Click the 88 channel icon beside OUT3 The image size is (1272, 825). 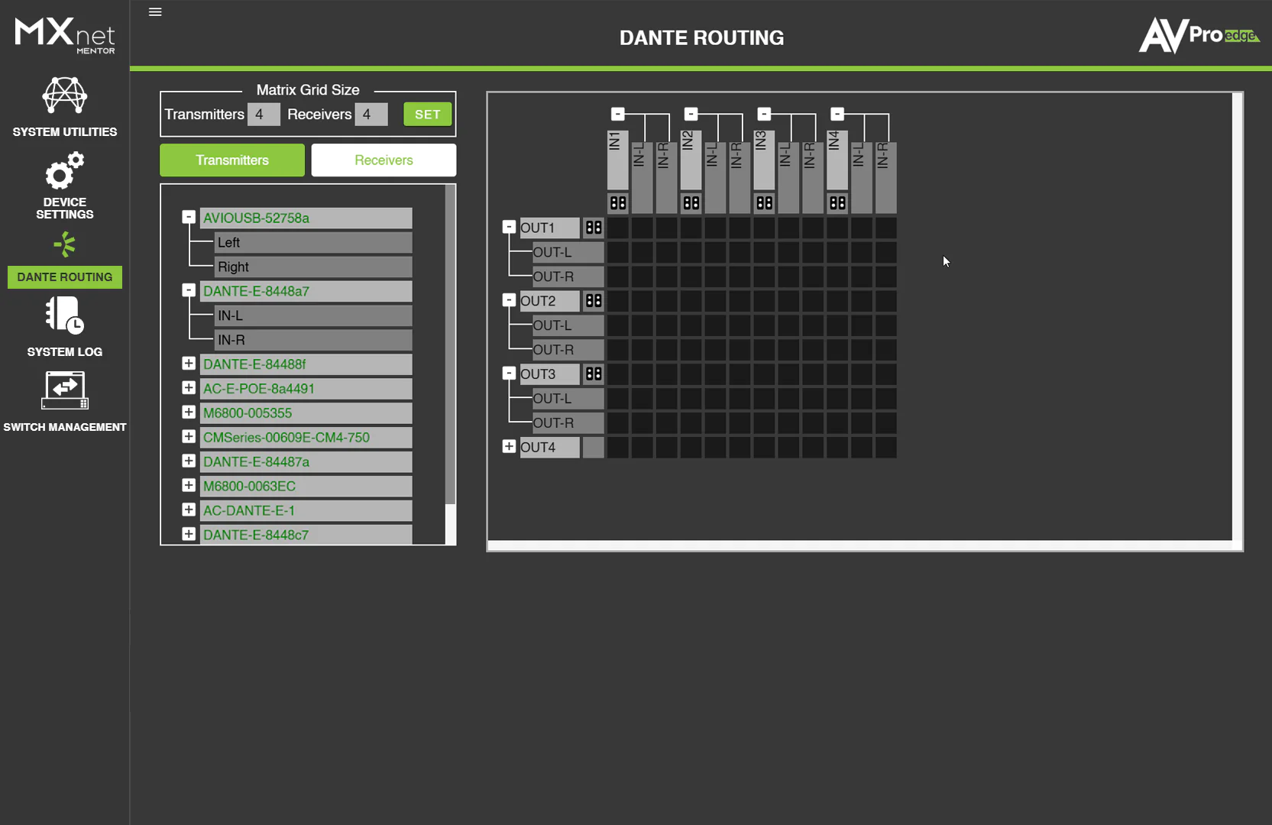point(594,374)
